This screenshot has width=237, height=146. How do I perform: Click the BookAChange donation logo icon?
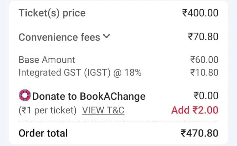[x=25, y=96]
